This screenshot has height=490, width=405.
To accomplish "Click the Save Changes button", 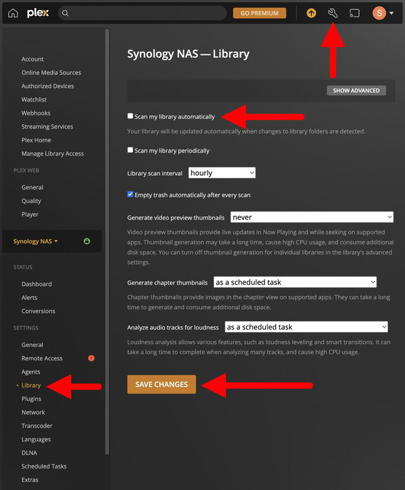I will (162, 384).
